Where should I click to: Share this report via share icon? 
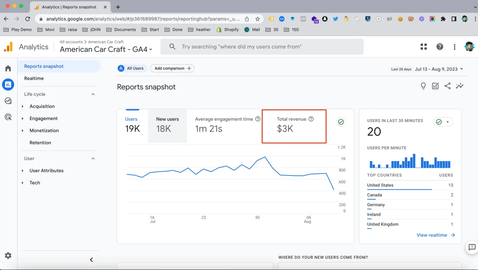(448, 86)
